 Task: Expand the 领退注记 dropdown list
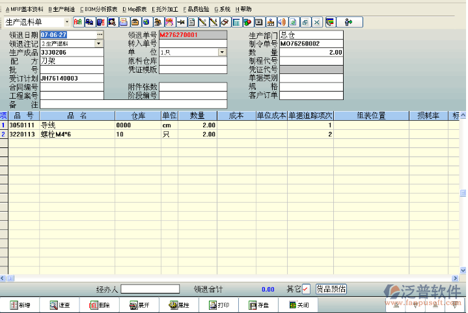[99, 44]
